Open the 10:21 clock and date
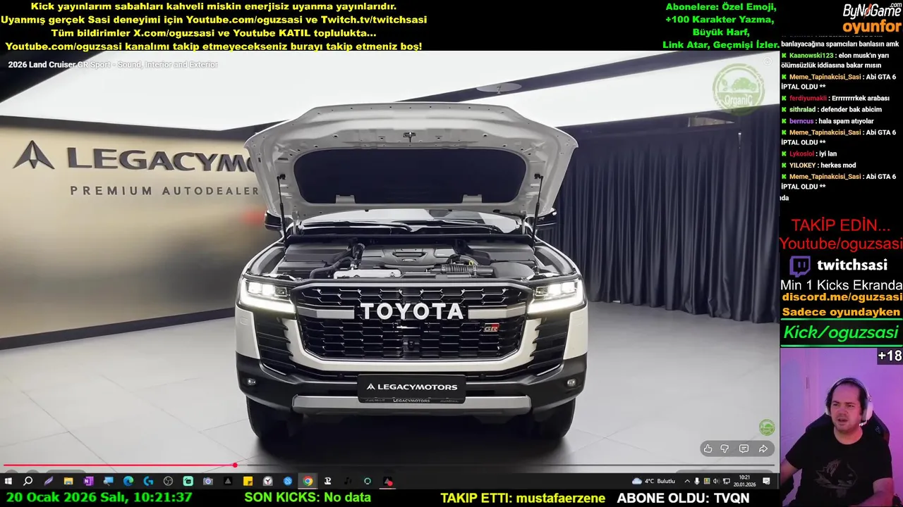 click(x=744, y=482)
